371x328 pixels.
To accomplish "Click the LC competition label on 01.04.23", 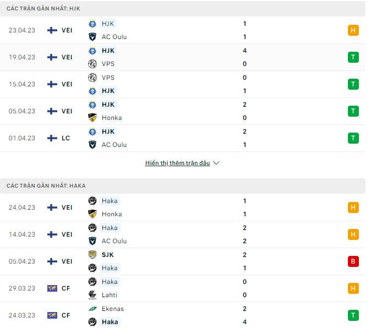I will pyautogui.click(x=66, y=138).
